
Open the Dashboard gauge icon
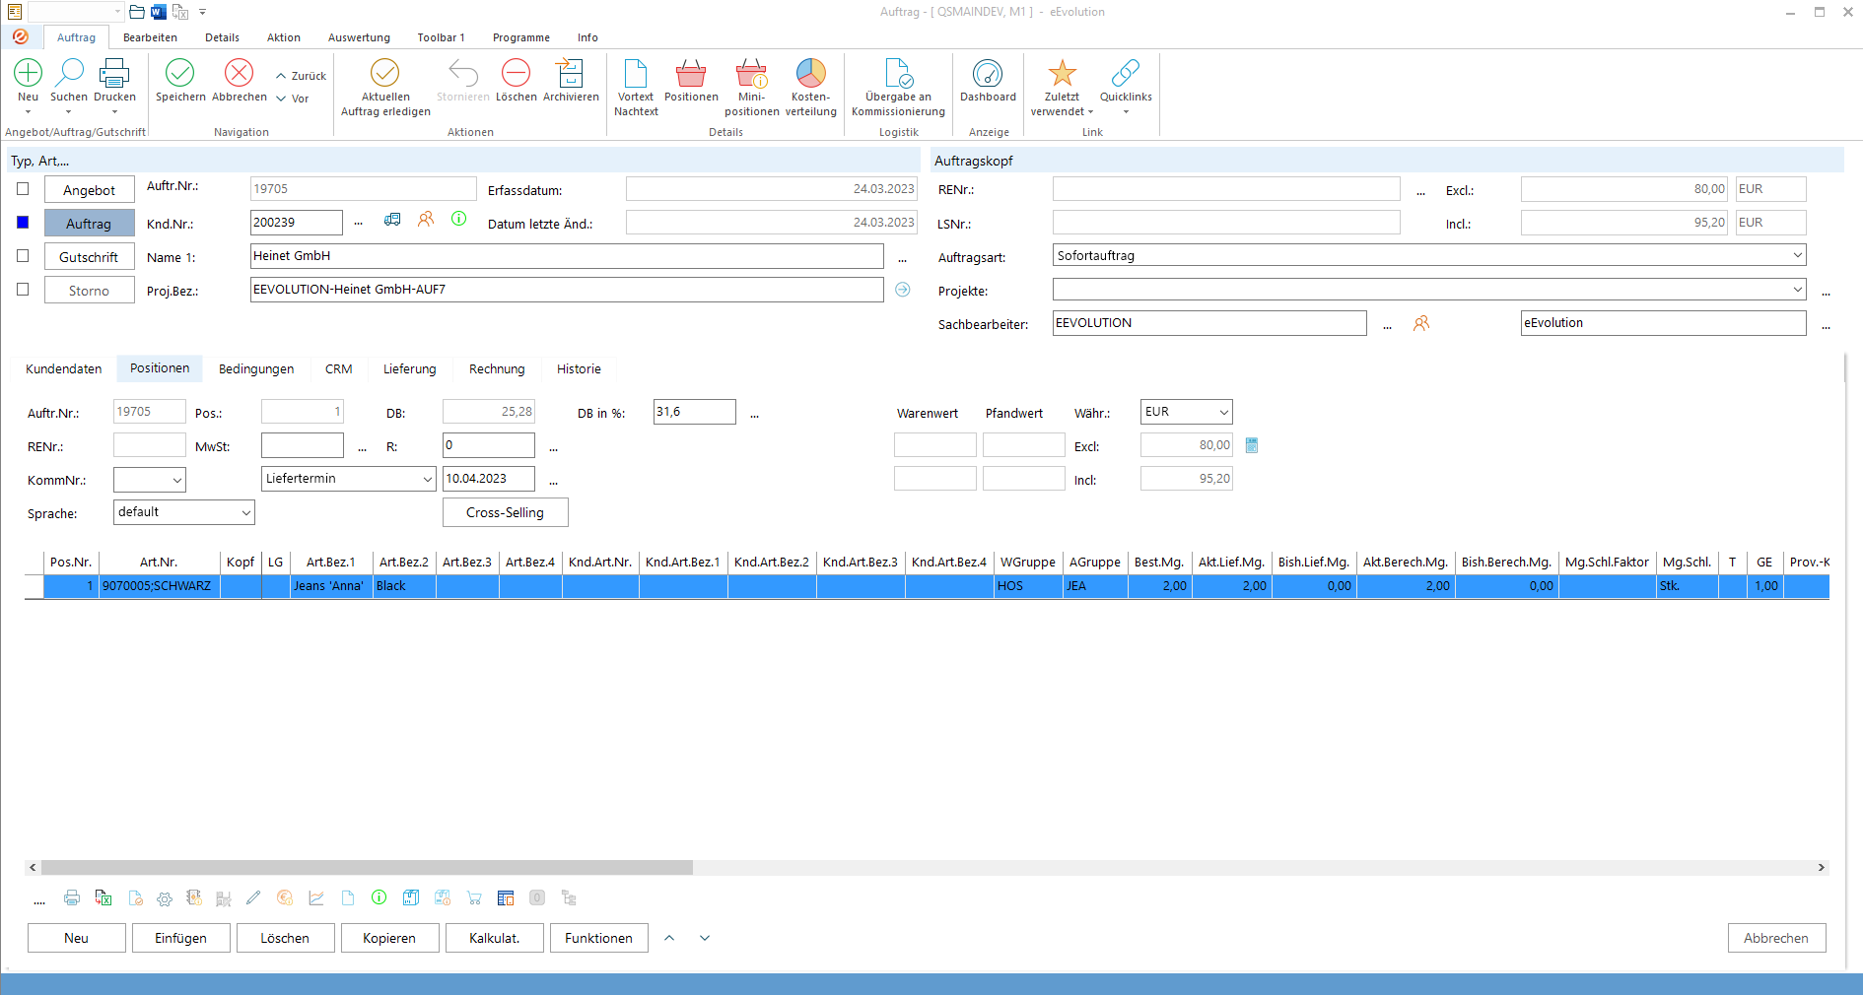click(x=988, y=73)
